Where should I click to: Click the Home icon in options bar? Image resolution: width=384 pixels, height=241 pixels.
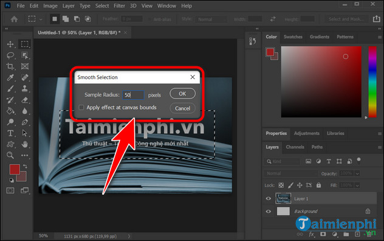point(14,19)
